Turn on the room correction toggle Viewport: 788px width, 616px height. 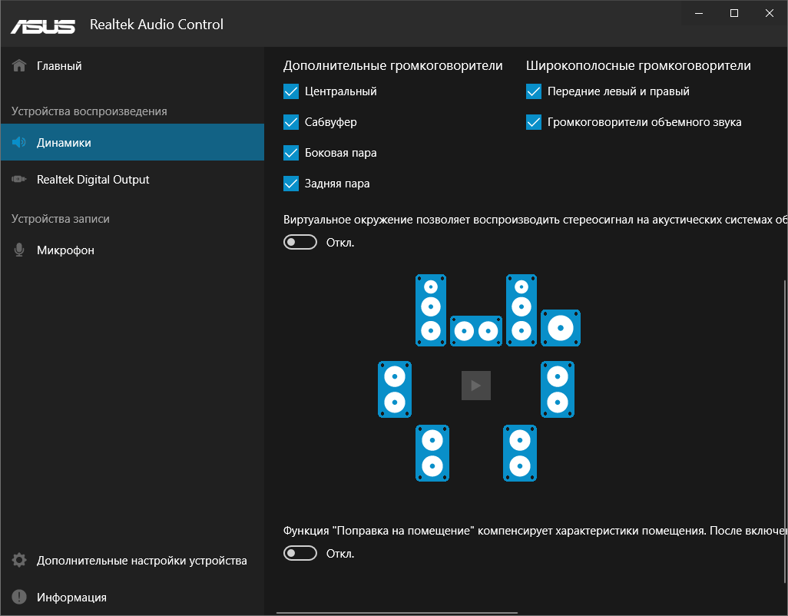click(300, 553)
